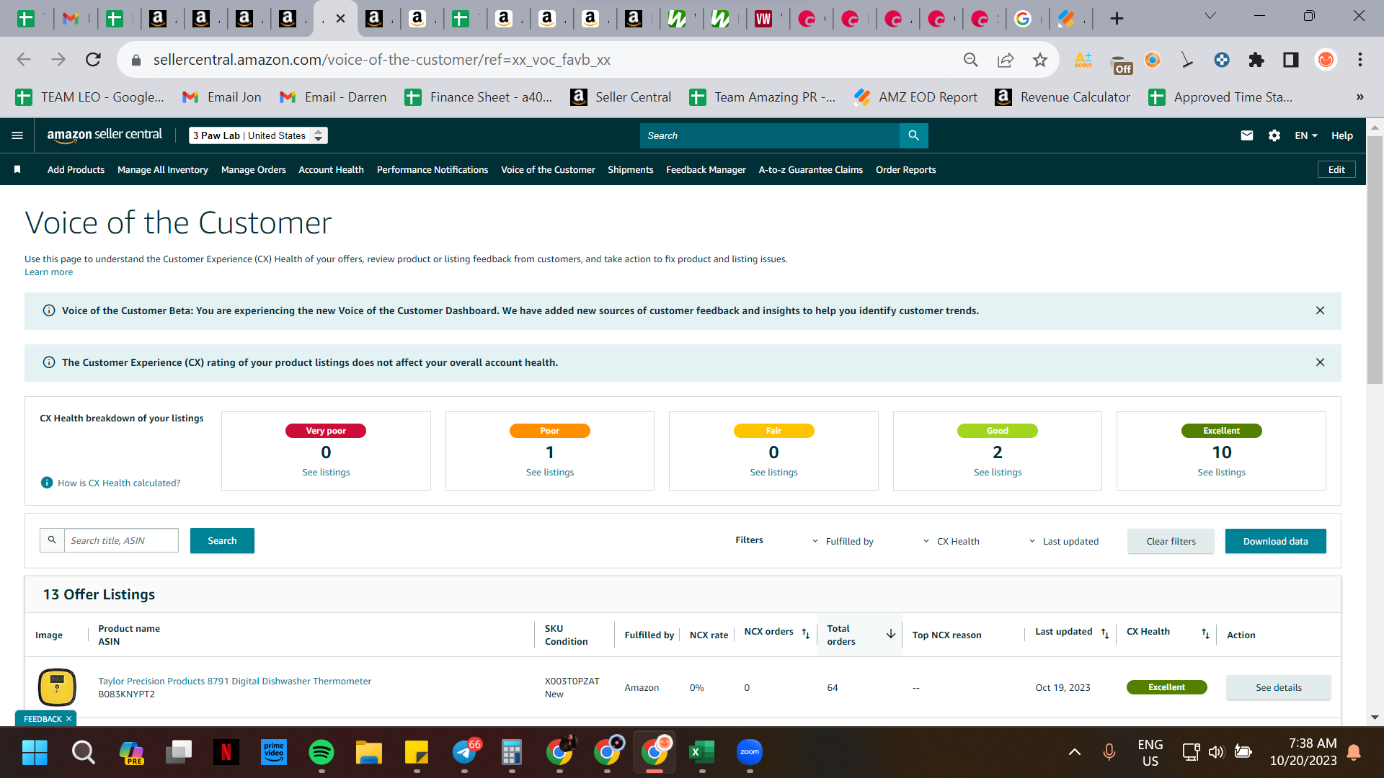Open the Chrome tab search chevron
The height and width of the screenshot is (778, 1384).
click(x=1210, y=16)
